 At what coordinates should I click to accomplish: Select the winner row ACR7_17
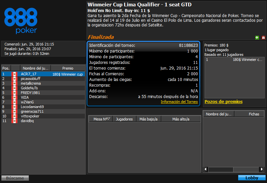(x=43, y=74)
